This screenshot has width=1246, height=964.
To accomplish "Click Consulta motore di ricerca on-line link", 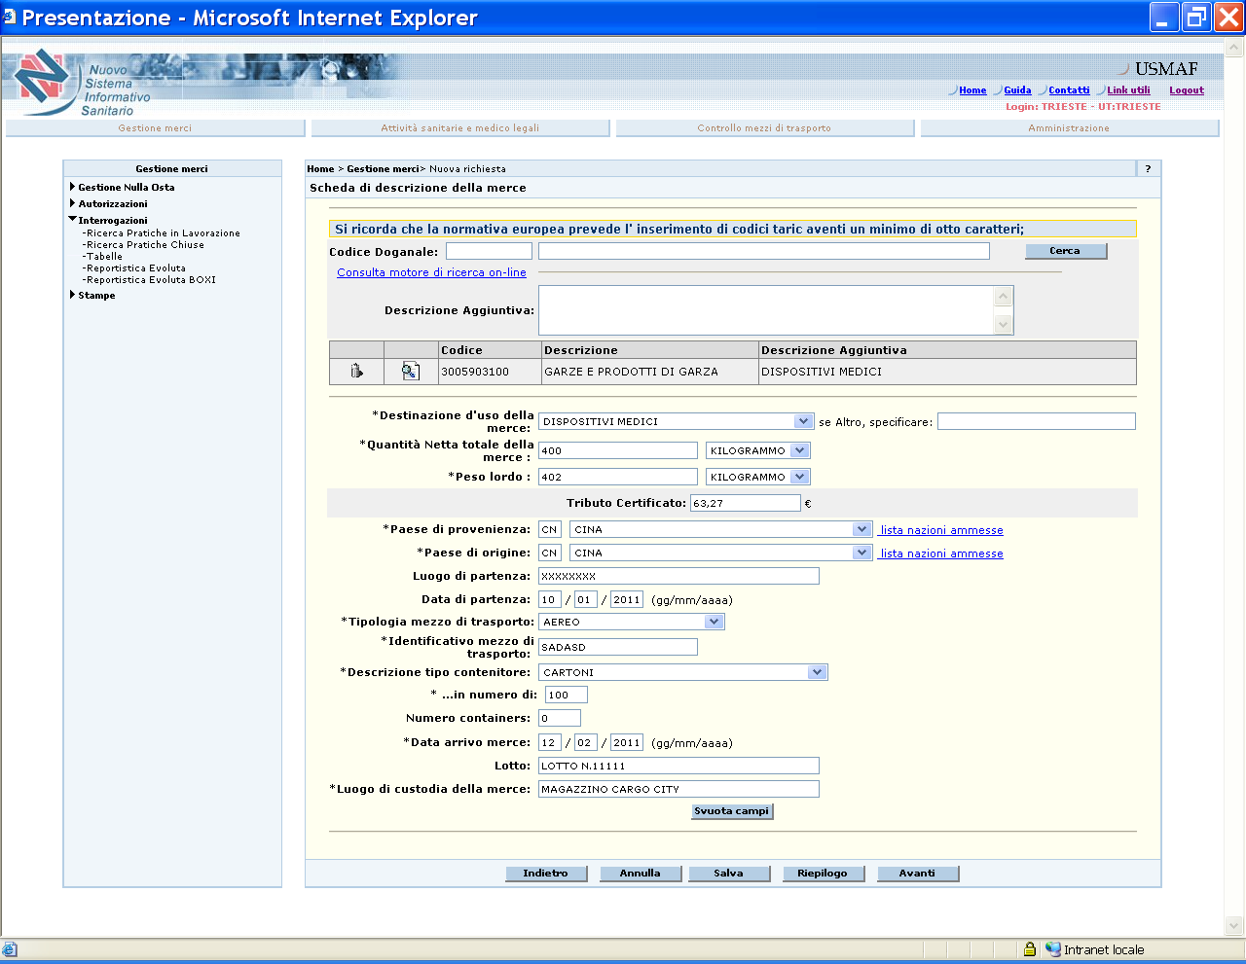I will 431,272.
